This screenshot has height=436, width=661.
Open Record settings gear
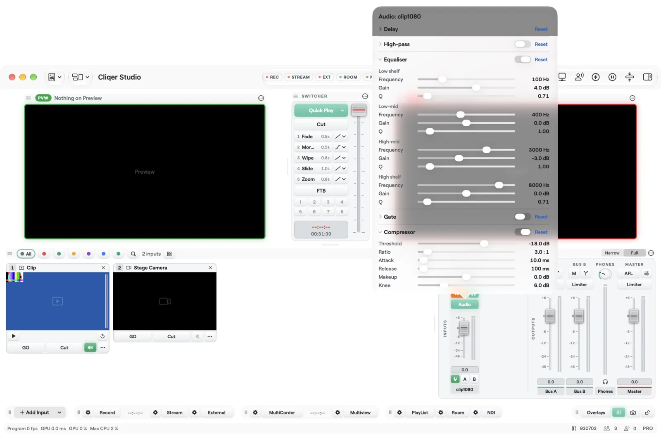pyautogui.click(x=88, y=412)
